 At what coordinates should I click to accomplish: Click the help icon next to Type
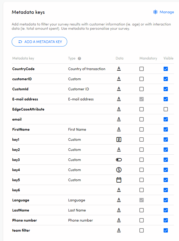(x=79, y=58)
